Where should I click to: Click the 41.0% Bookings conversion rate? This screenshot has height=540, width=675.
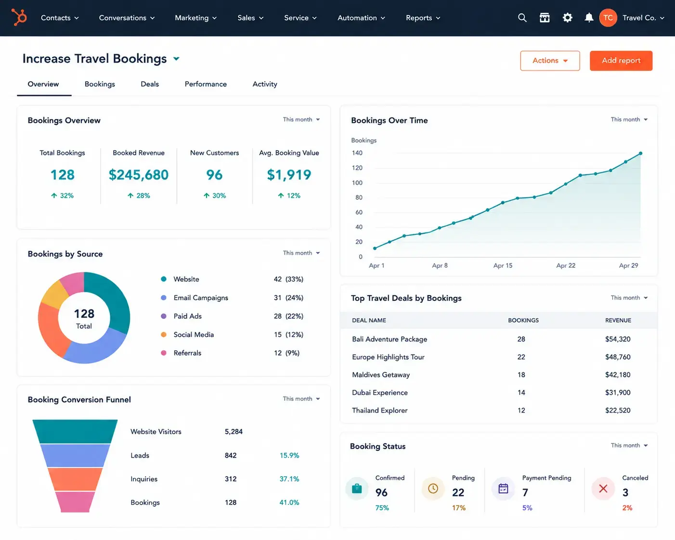click(289, 502)
